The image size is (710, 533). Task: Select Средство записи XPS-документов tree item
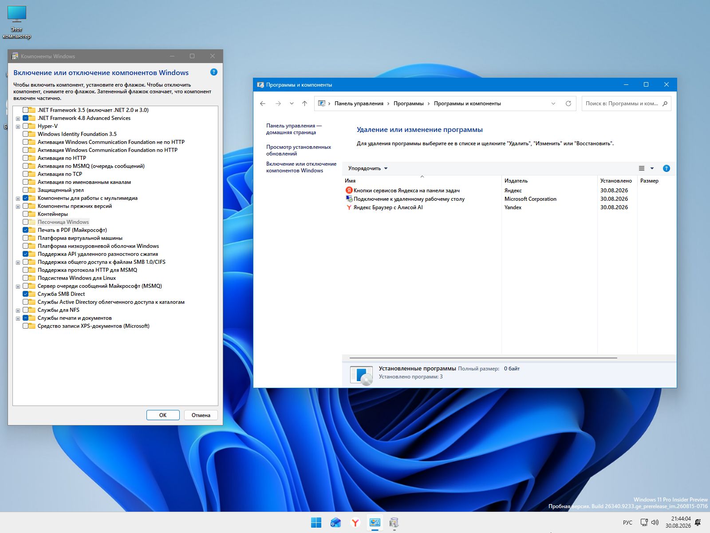tap(94, 326)
